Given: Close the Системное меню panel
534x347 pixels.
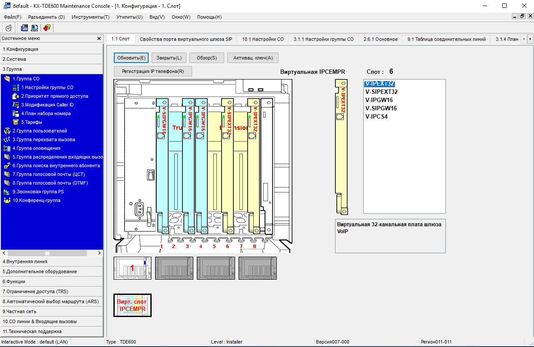Looking at the screenshot, I should tap(99, 39).
